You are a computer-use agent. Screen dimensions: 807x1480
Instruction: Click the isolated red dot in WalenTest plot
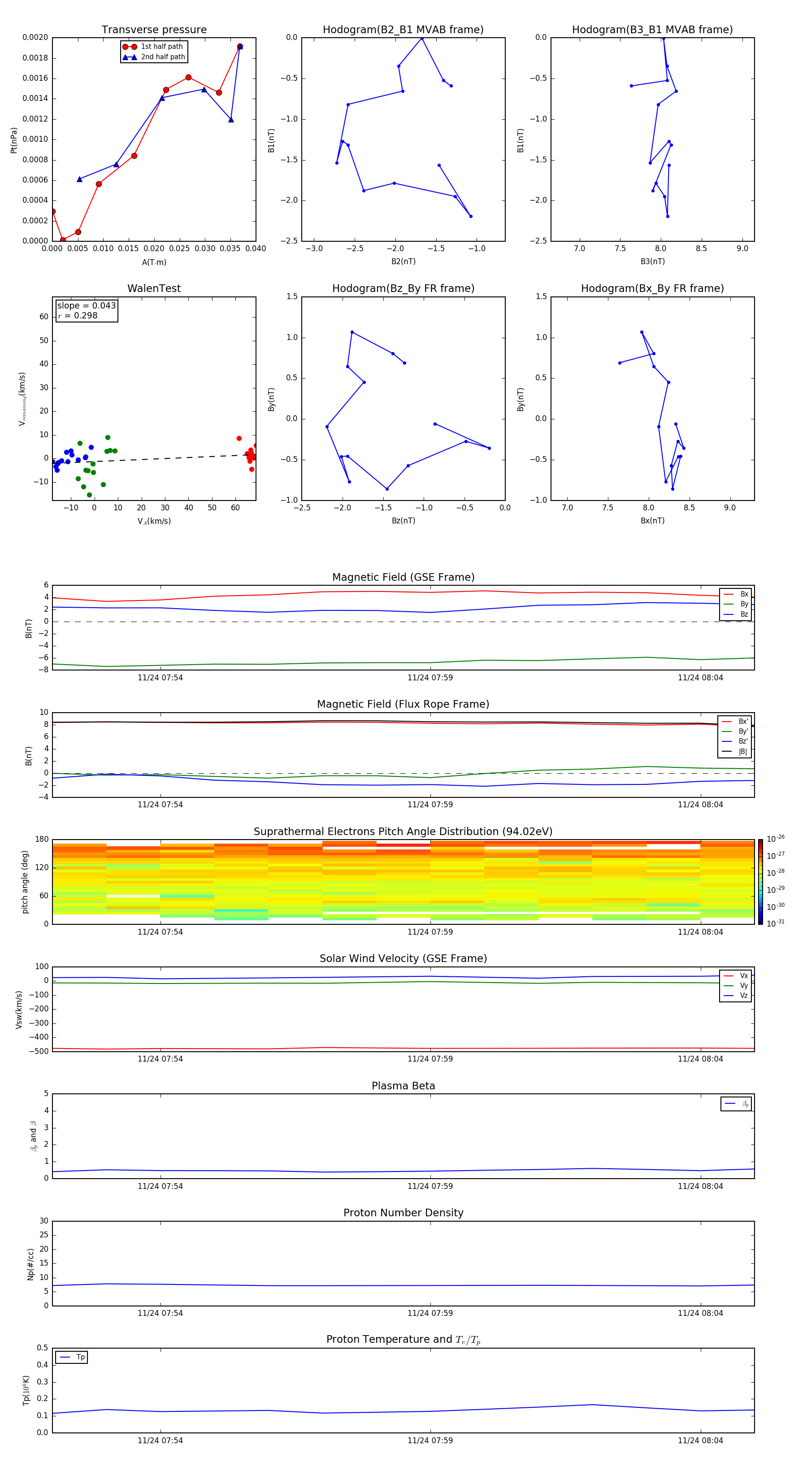point(239,438)
